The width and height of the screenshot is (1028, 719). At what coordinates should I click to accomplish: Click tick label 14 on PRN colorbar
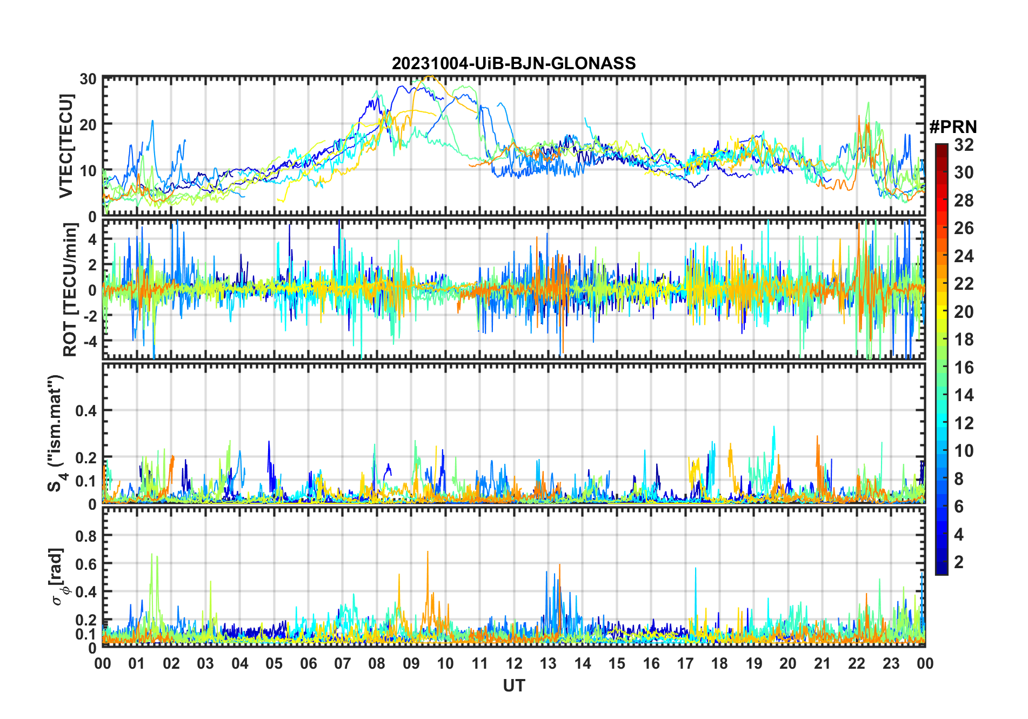point(964,395)
